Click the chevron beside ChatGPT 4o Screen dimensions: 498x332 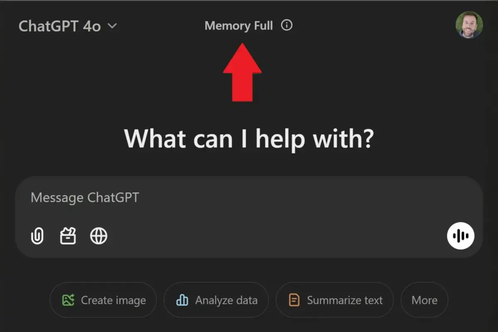coord(112,26)
